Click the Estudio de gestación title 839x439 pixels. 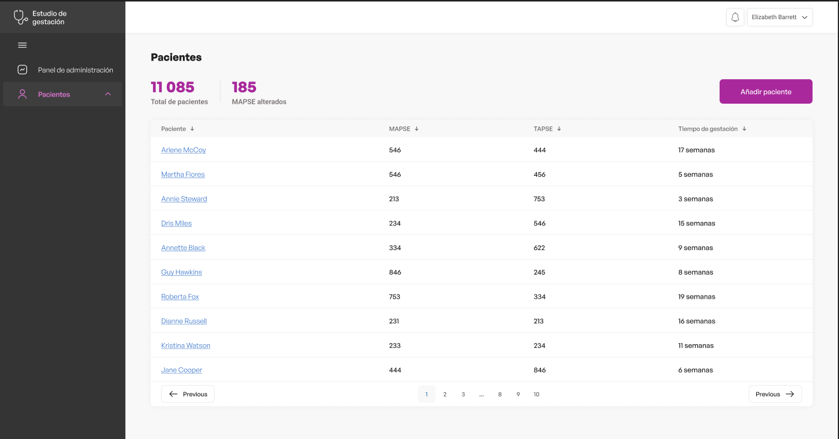(49, 17)
